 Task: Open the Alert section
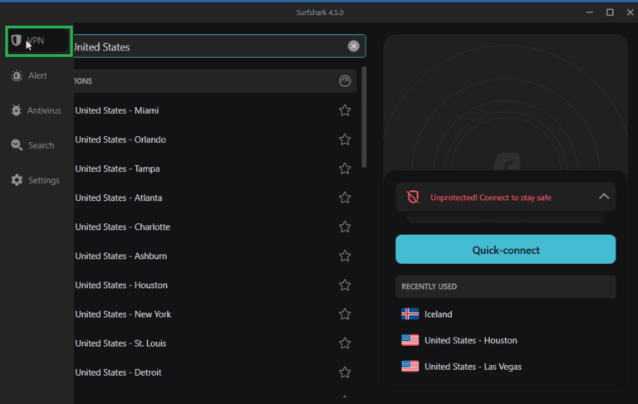point(30,75)
